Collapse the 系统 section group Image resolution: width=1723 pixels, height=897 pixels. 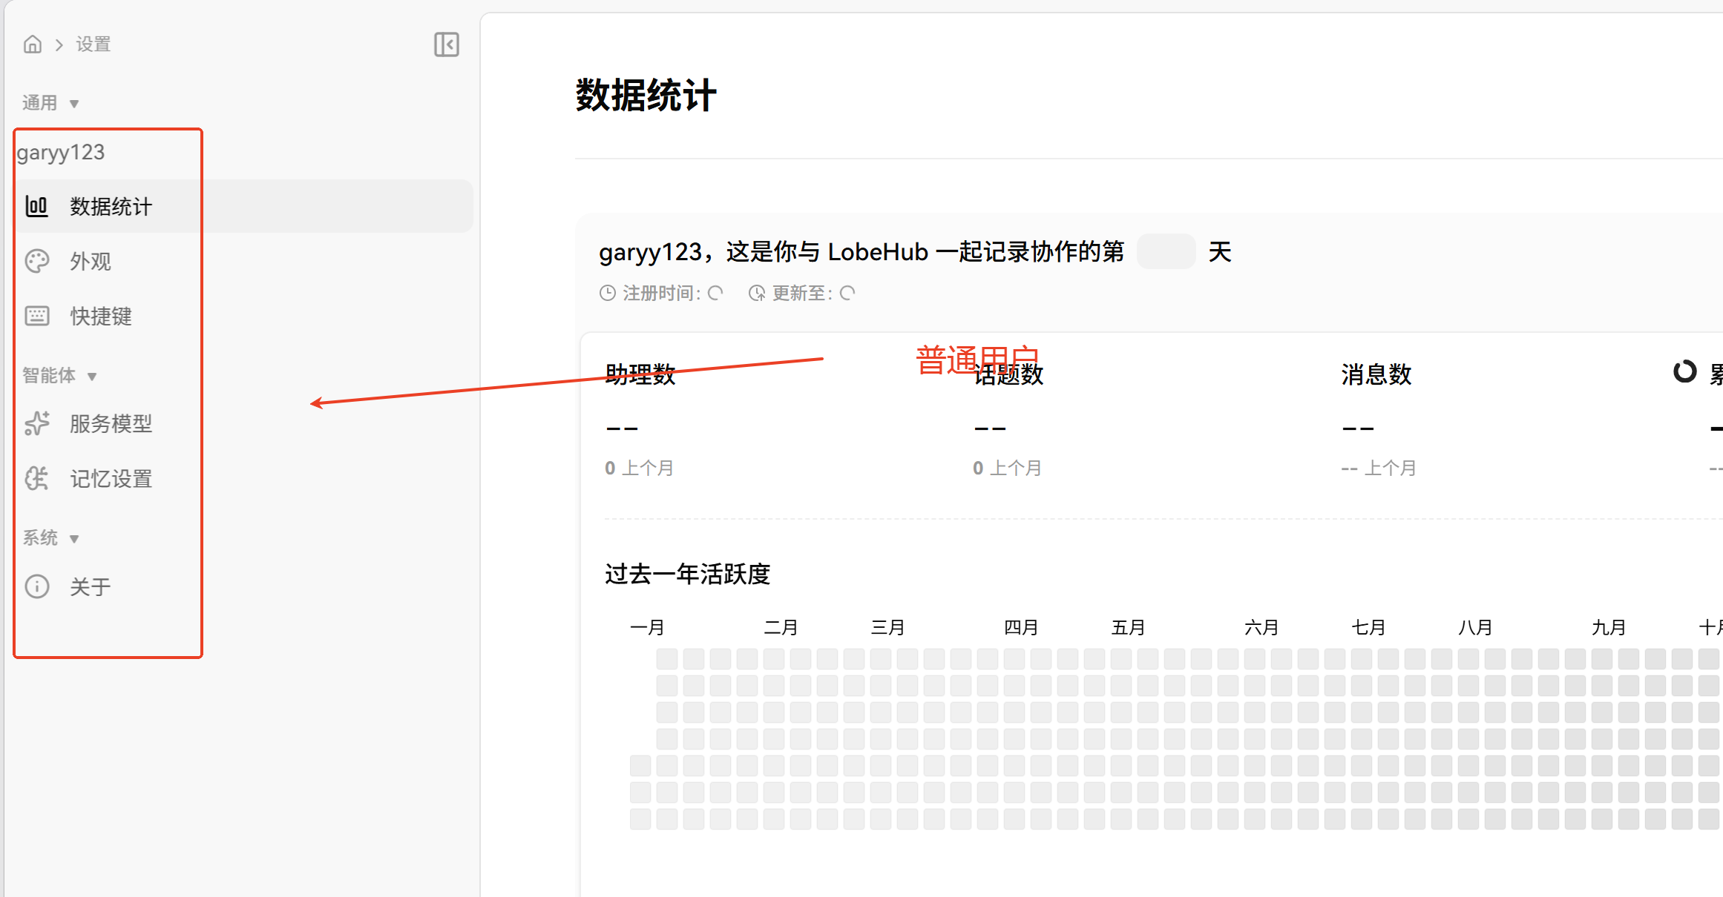pos(73,539)
